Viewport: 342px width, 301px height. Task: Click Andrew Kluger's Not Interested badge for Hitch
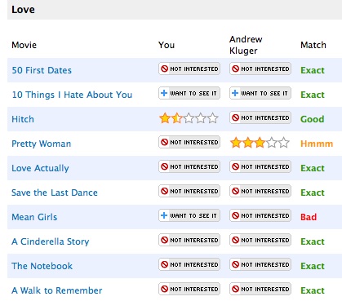(260, 117)
